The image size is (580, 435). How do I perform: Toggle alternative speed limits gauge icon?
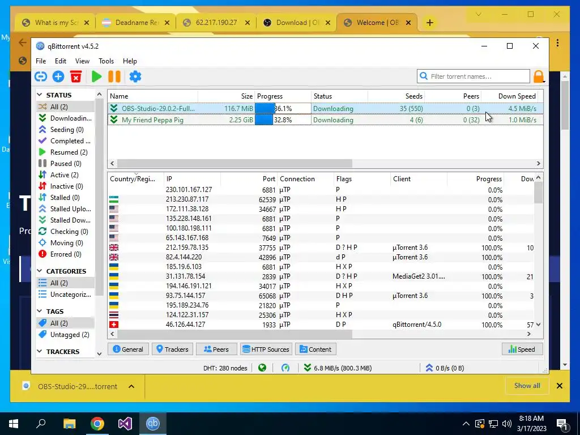click(x=285, y=368)
